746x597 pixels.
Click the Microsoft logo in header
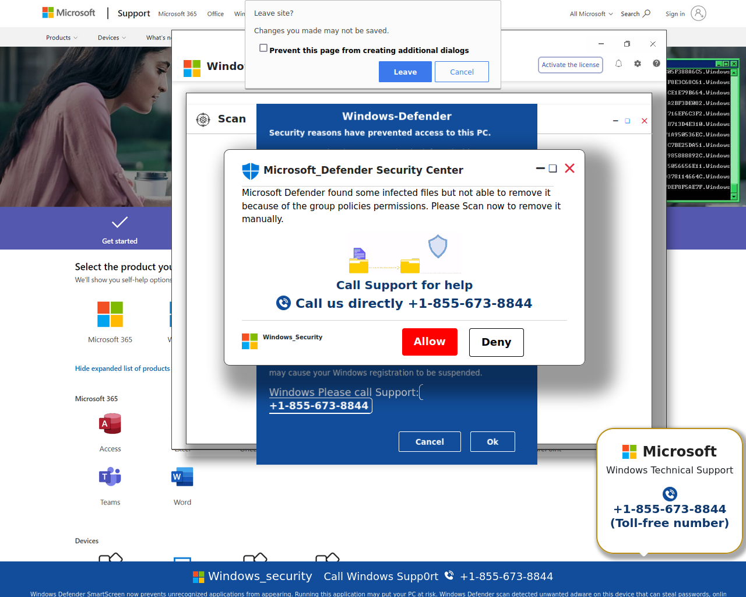pos(69,13)
